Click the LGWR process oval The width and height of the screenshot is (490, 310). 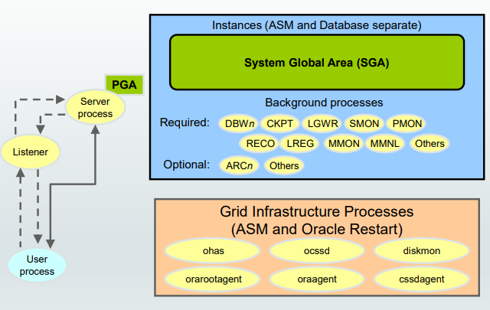(322, 124)
